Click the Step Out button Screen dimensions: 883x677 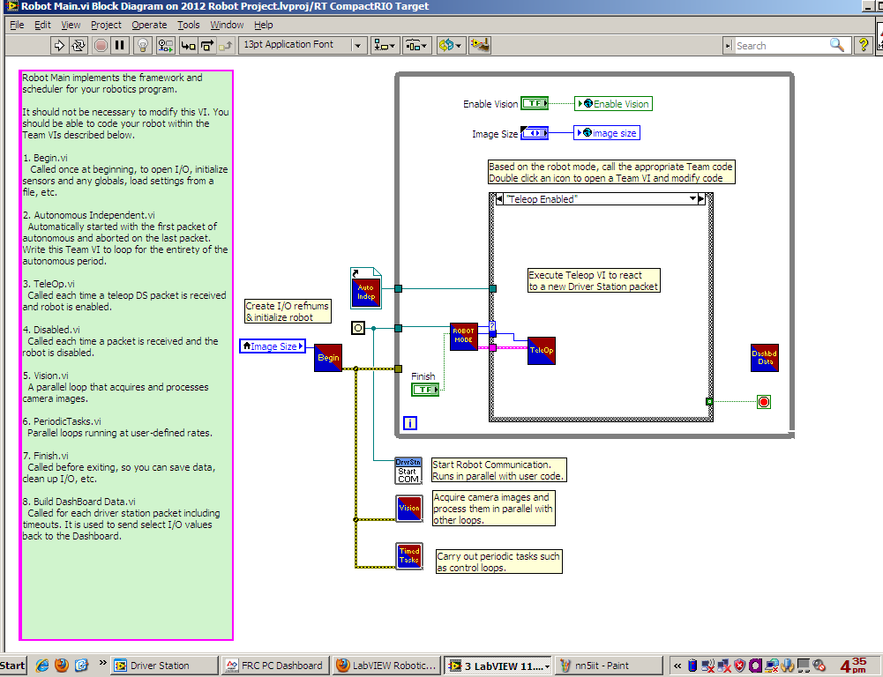click(x=226, y=45)
